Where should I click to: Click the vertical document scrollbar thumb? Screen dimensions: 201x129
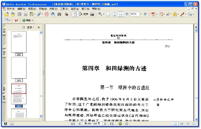tap(196, 98)
